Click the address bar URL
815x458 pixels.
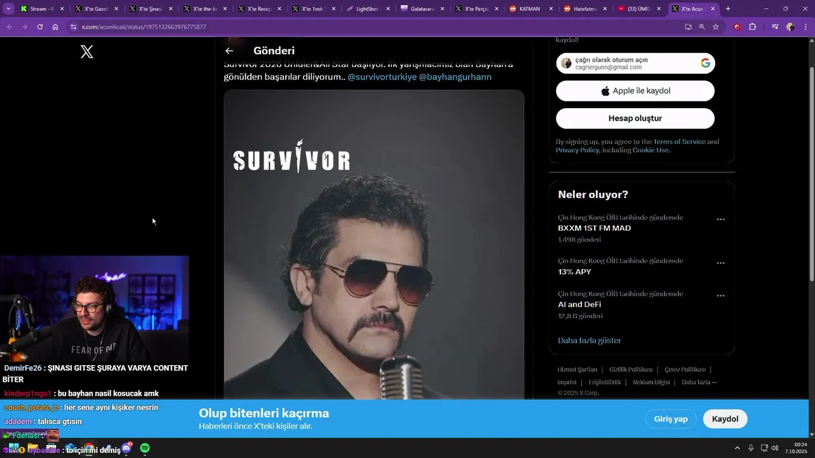(144, 27)
